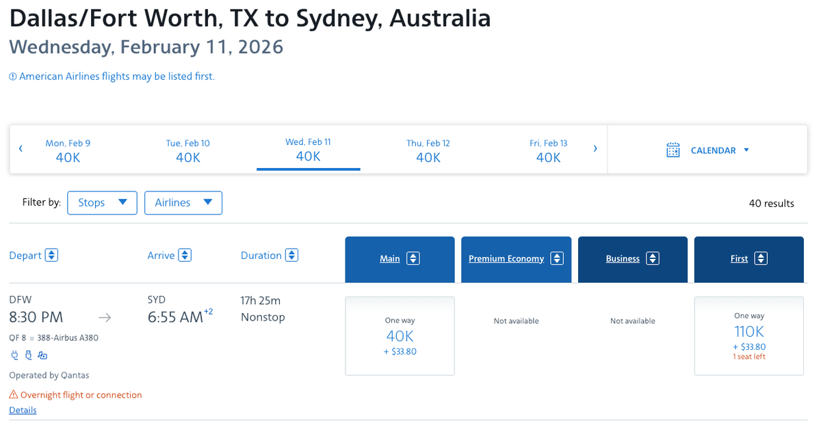Advance to later dates with right arrow
This screenshot has width=821, height=423.
[595, 148]
